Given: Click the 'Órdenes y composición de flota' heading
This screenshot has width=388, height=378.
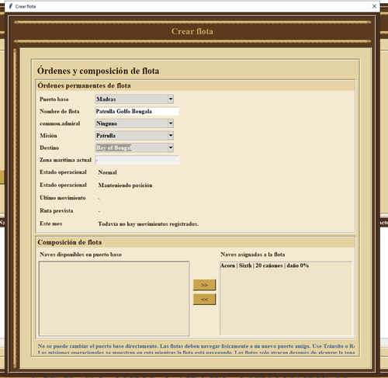Looking at the screenshot, I should click(98, 71).
